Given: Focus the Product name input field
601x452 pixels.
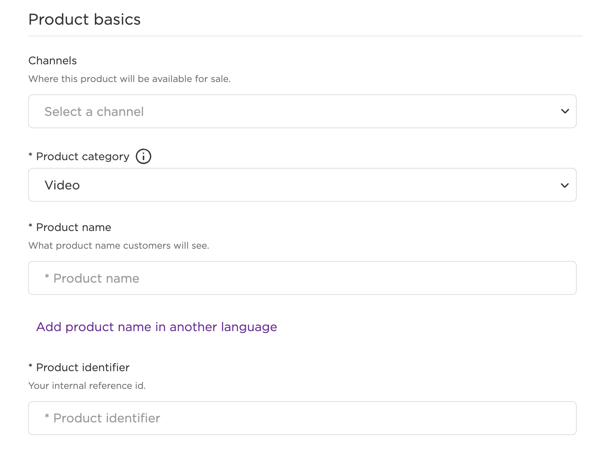Looking at the screenshot, I should 302,278.
